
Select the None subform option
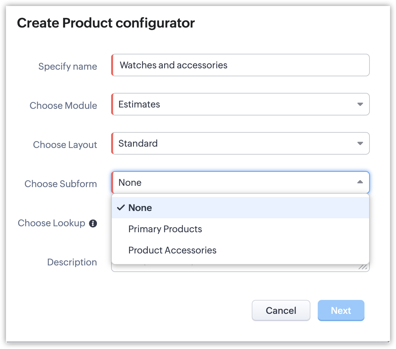pyautogui.click(x=140, y=208)
